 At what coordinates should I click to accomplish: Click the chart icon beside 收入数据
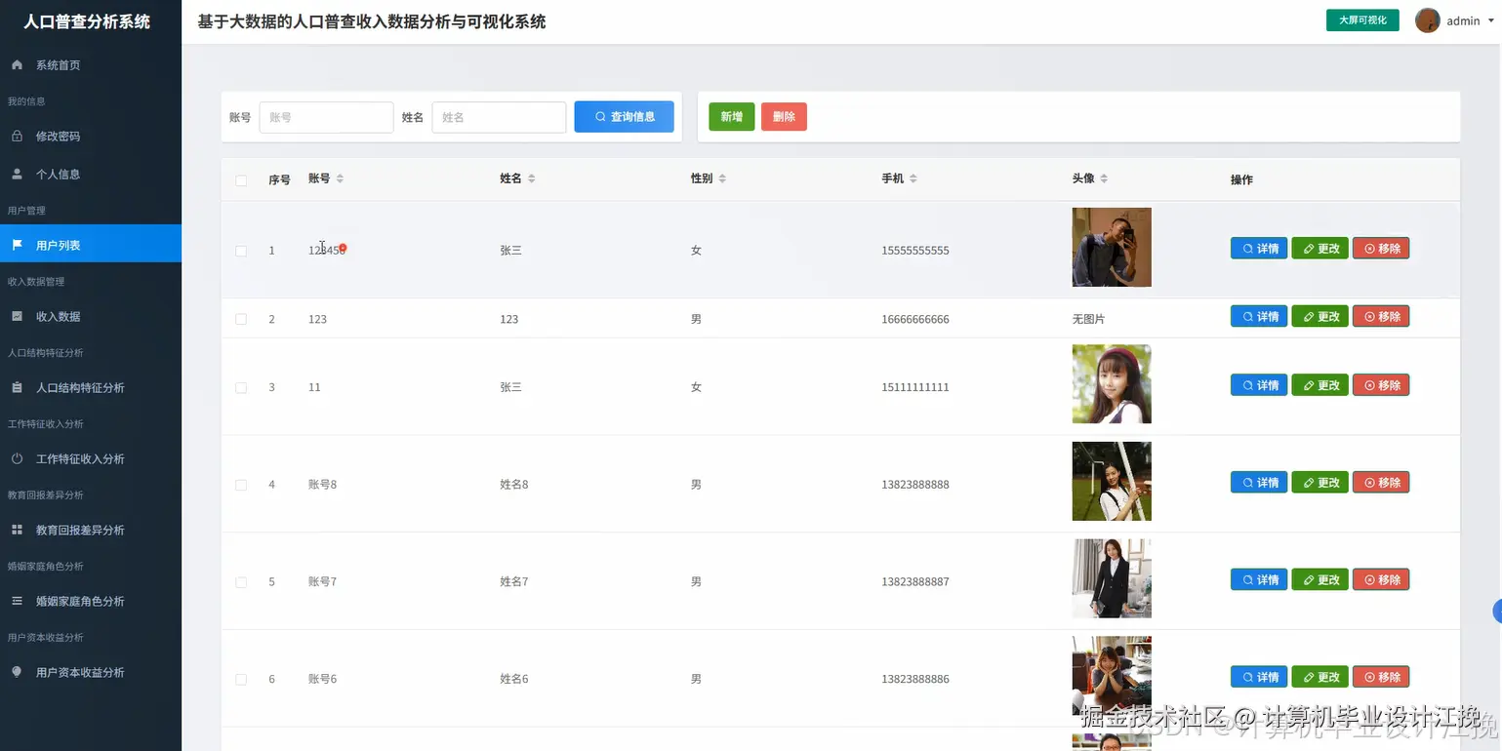click(x=17, y=317)
